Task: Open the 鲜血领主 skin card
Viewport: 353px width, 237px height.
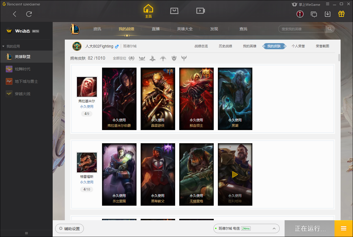Action: 196,99
